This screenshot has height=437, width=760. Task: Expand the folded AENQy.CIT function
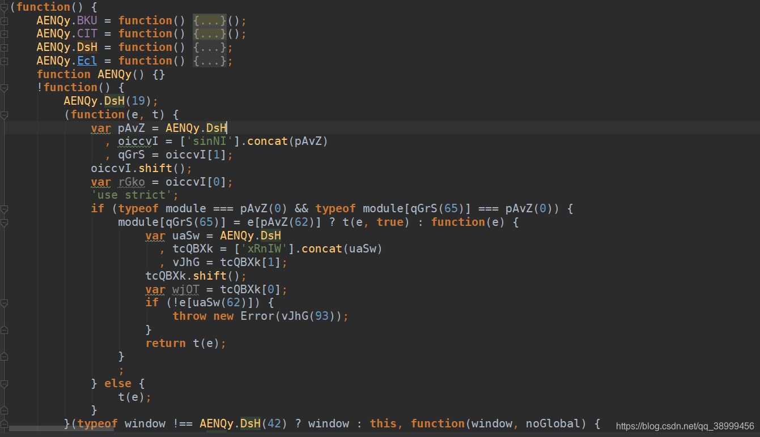(4, 34)
